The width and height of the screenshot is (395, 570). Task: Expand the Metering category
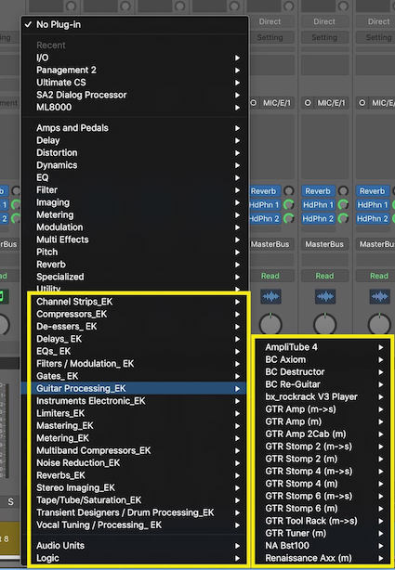tap(135, 214)
